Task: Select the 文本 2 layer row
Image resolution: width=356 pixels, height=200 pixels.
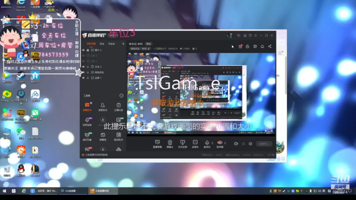Action: 103,67
